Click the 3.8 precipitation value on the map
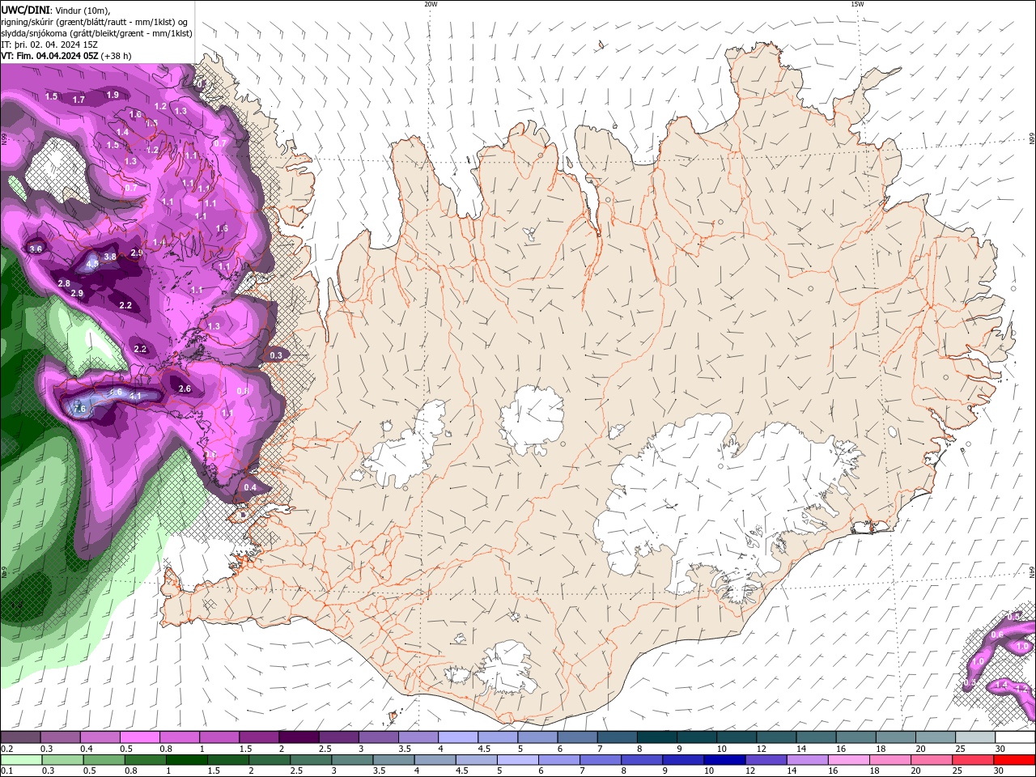The height and width of the screenshot is (777, 1036). pyautogui.click(x=111, y=257)
